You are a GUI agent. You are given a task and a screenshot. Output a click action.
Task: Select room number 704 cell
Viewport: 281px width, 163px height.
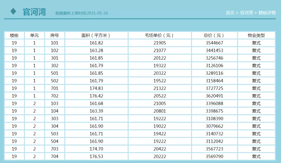54,157
